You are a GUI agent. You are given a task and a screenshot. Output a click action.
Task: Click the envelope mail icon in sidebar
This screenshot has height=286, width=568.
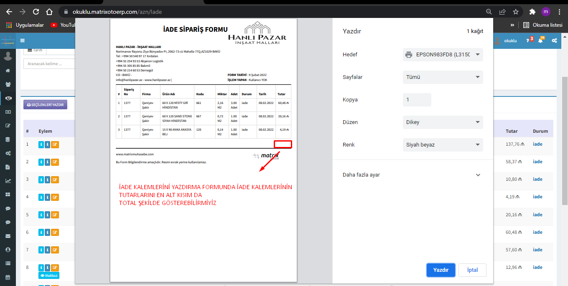click(x=8, y=236)
